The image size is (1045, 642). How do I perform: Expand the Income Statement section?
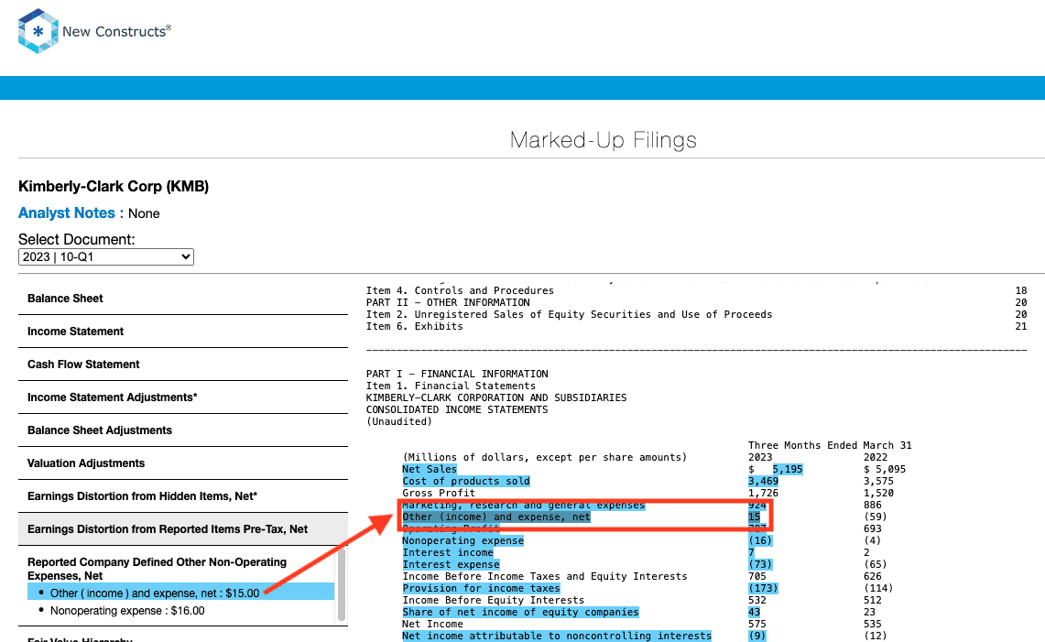tap(183, 332)
